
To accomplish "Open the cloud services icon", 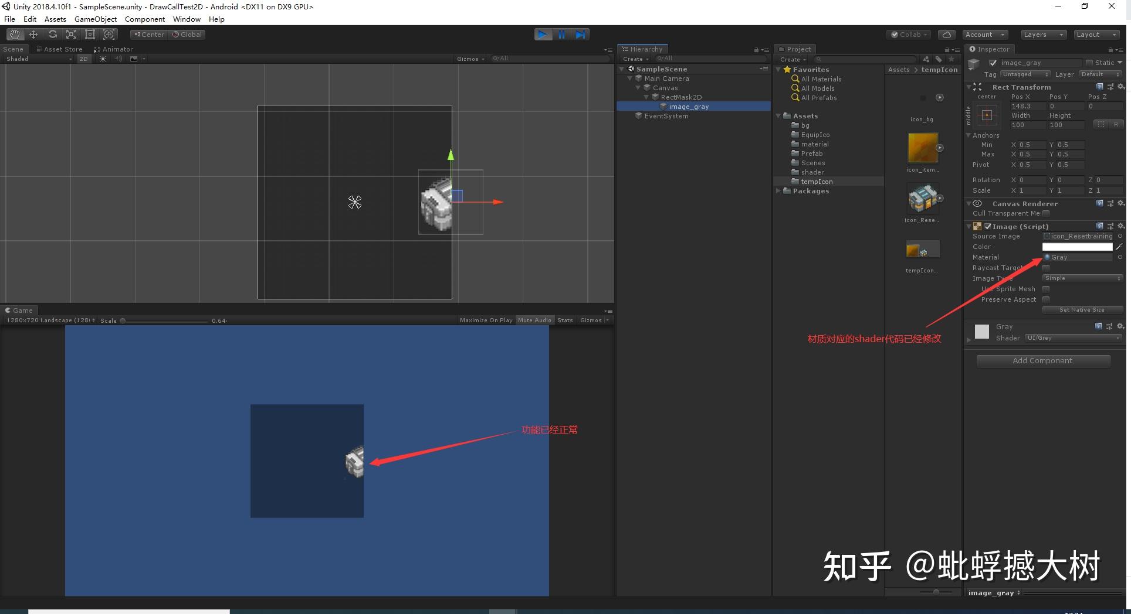I will 946,35.
